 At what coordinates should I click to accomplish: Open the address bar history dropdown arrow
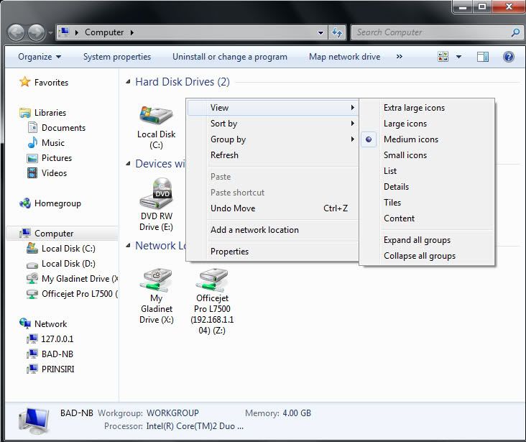pos(320,32)
